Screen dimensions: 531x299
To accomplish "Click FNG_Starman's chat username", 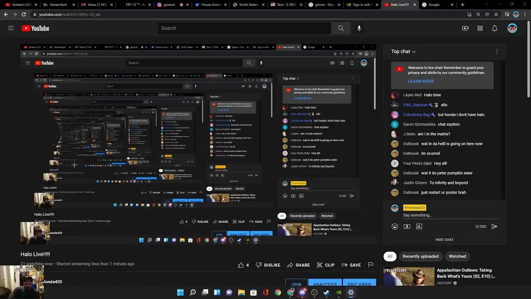I will [415, 105].
